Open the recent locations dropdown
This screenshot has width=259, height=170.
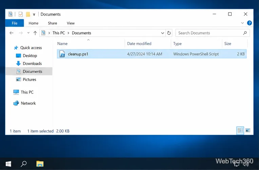28,33
